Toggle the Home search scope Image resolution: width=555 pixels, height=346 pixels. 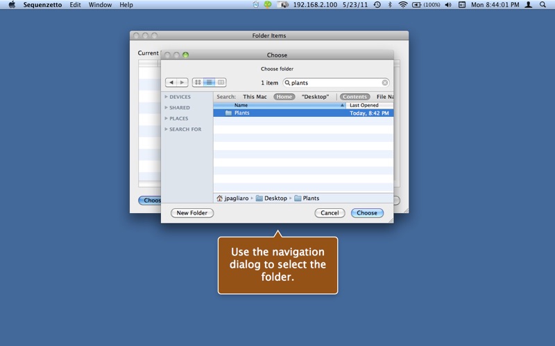coord(284,97)
